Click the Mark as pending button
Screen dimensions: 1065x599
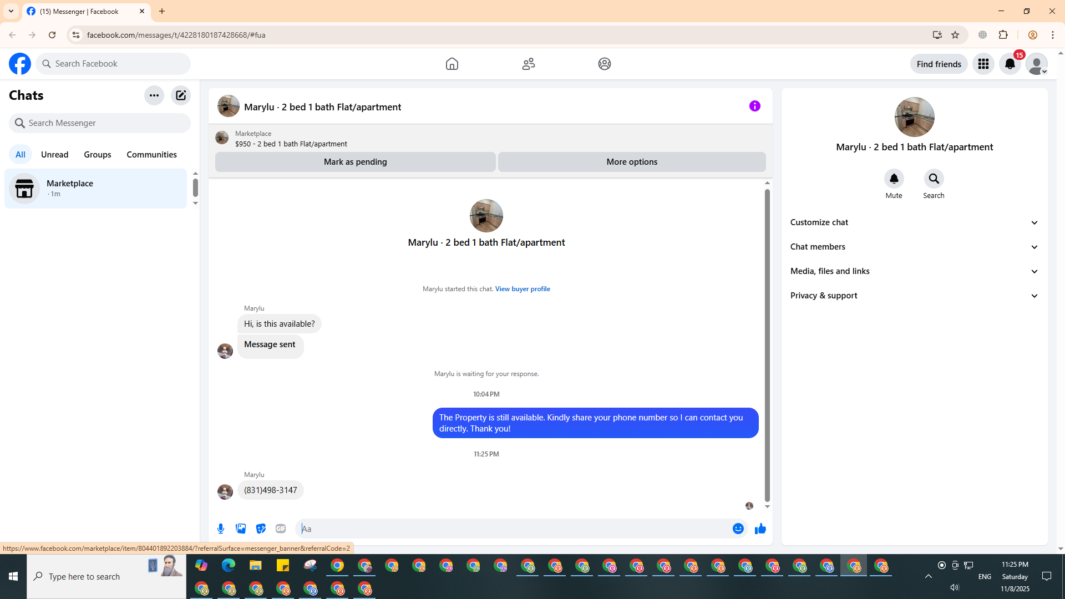pos(355,162)
